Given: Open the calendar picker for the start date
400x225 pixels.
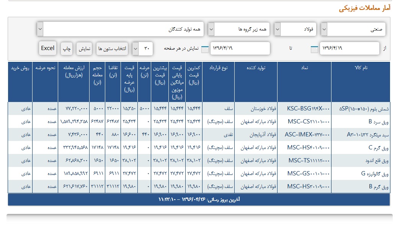Looking at the screenshot, I should [314, 49].
